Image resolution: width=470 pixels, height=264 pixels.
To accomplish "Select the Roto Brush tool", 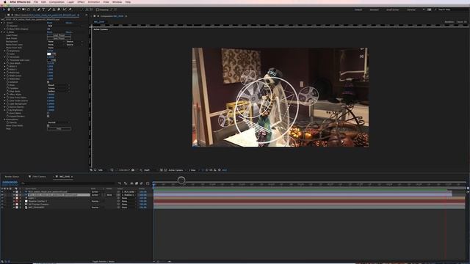I will click(65, 10).
